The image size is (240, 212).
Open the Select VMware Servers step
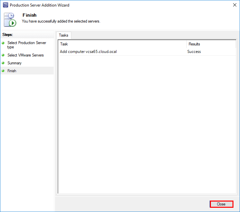(26, 55)
